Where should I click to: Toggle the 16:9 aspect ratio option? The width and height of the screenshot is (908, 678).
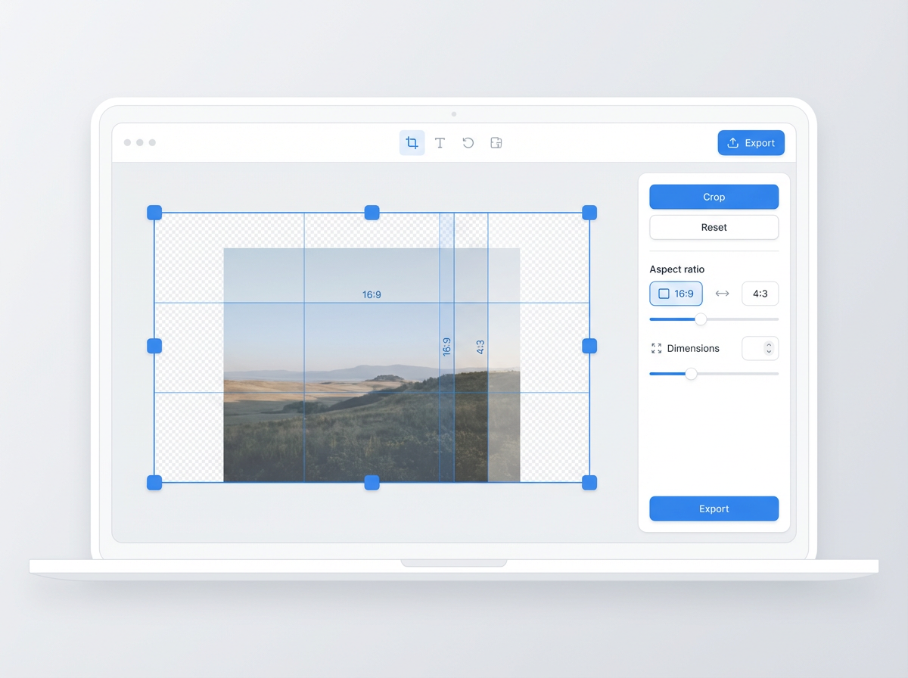tap(676, 294)
